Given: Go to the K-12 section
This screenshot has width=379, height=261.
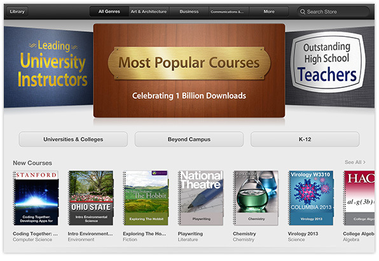Looking at the screenshot, I should tap(305, 139).
